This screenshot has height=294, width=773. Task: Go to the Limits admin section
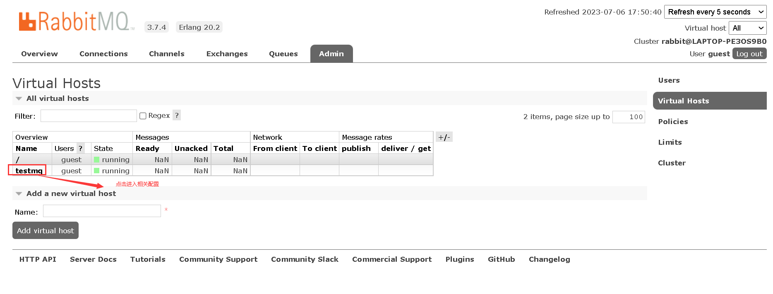670,142
